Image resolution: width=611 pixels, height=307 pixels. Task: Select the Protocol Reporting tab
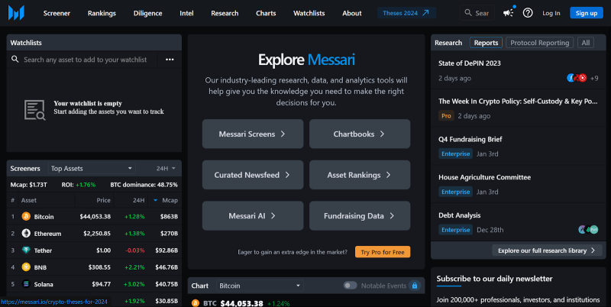point(540,43)
